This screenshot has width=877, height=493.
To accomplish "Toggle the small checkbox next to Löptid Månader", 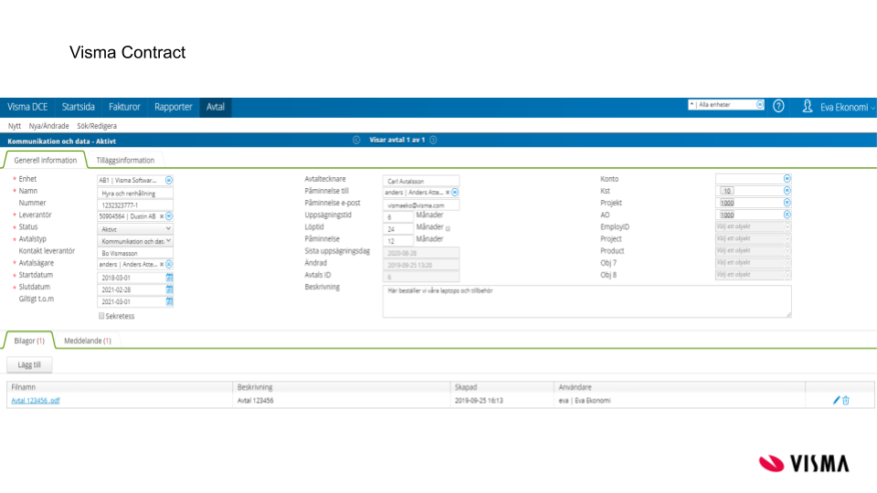I will [448, 228].
